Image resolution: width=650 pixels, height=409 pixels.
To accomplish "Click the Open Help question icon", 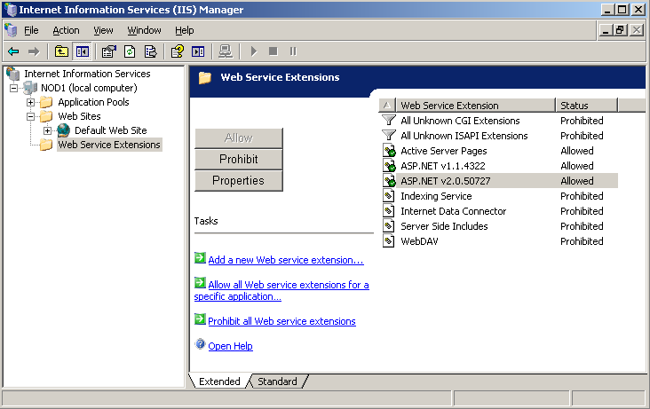I will tap(200, 344).
